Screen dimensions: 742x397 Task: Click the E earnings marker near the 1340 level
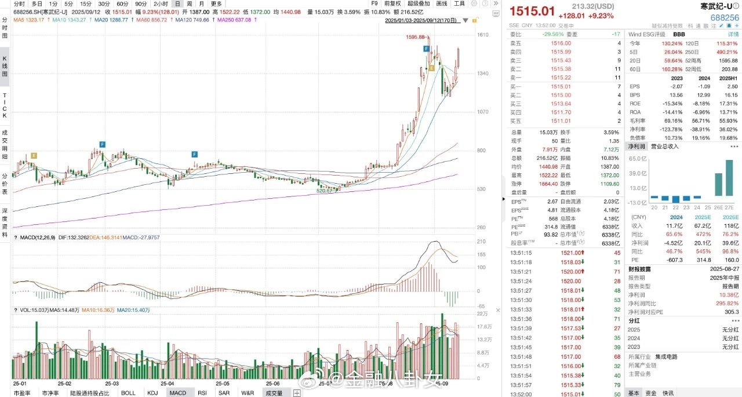[x=431, y=68]
